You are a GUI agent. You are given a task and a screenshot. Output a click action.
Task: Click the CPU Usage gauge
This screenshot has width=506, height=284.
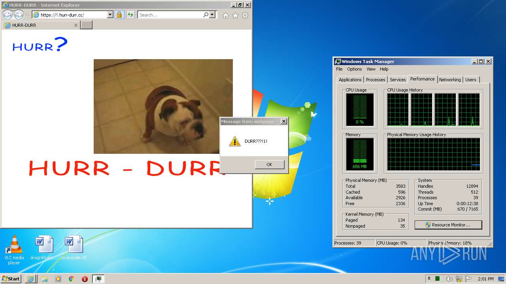coord(360,109)
